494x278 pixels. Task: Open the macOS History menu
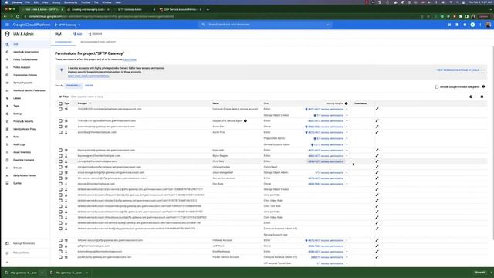[x=56, y=2]
